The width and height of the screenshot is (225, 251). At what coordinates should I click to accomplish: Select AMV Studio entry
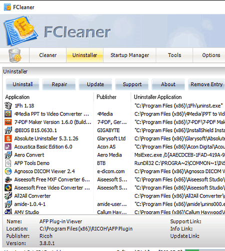tap(26, 212)
